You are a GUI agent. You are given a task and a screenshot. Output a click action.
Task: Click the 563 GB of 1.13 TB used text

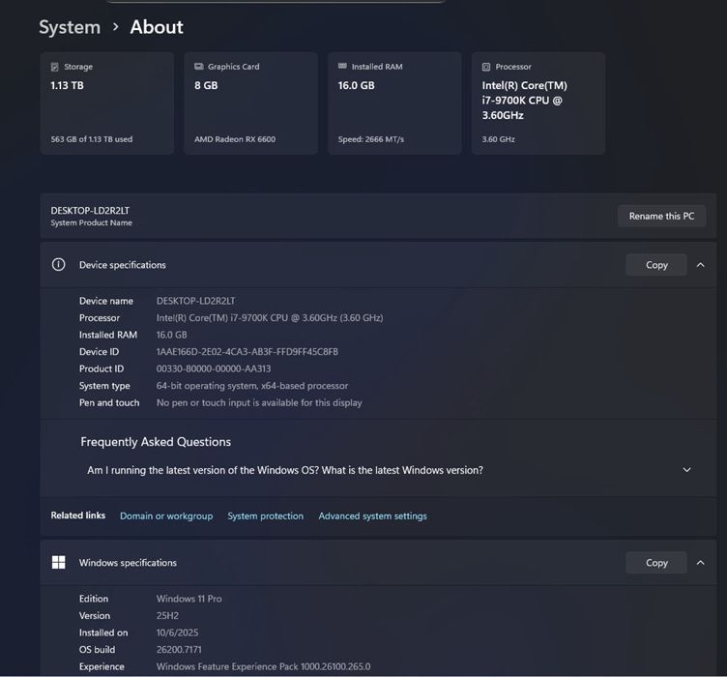pos(92,139)
